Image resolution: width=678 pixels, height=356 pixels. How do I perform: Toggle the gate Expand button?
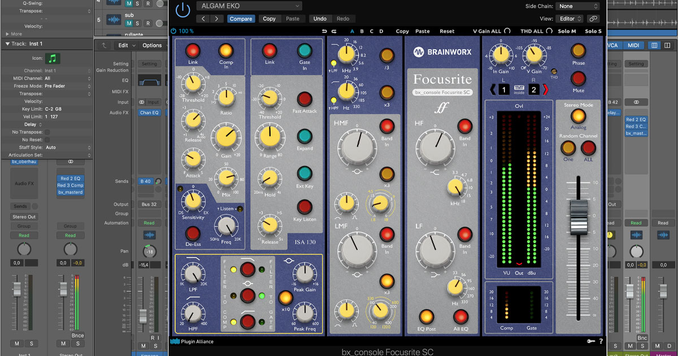click(x=305, y=136)
